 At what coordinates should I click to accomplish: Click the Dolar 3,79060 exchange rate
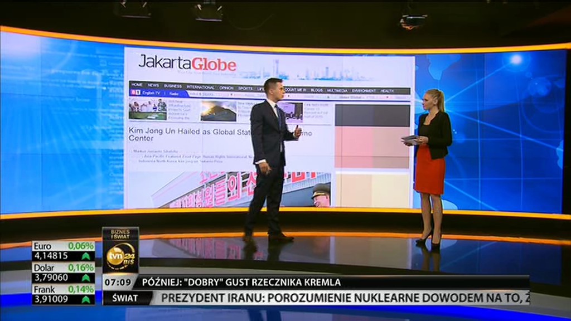(51, 278)
